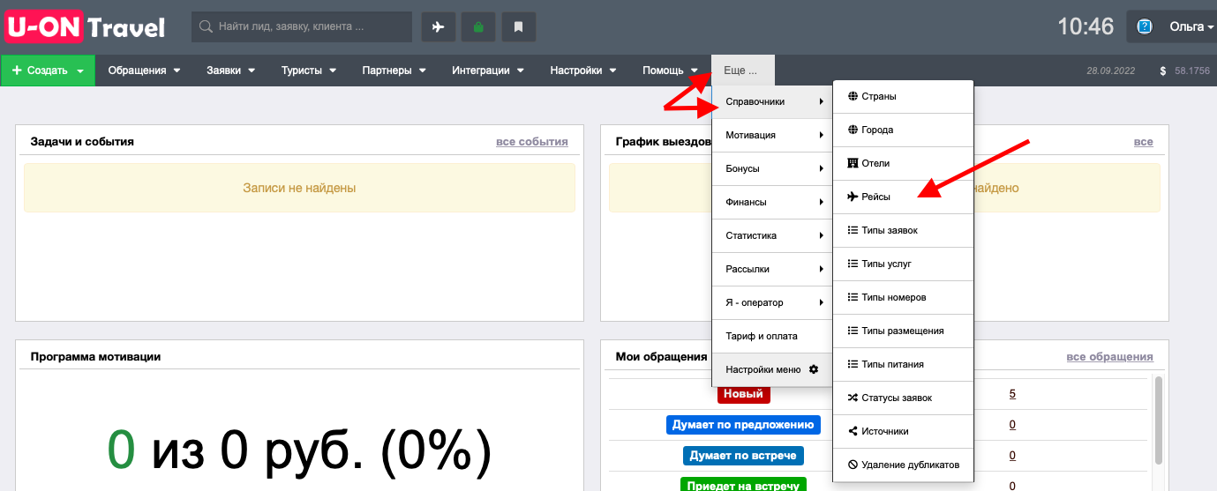Click the plus icon on Создать button

coord(17,71)
